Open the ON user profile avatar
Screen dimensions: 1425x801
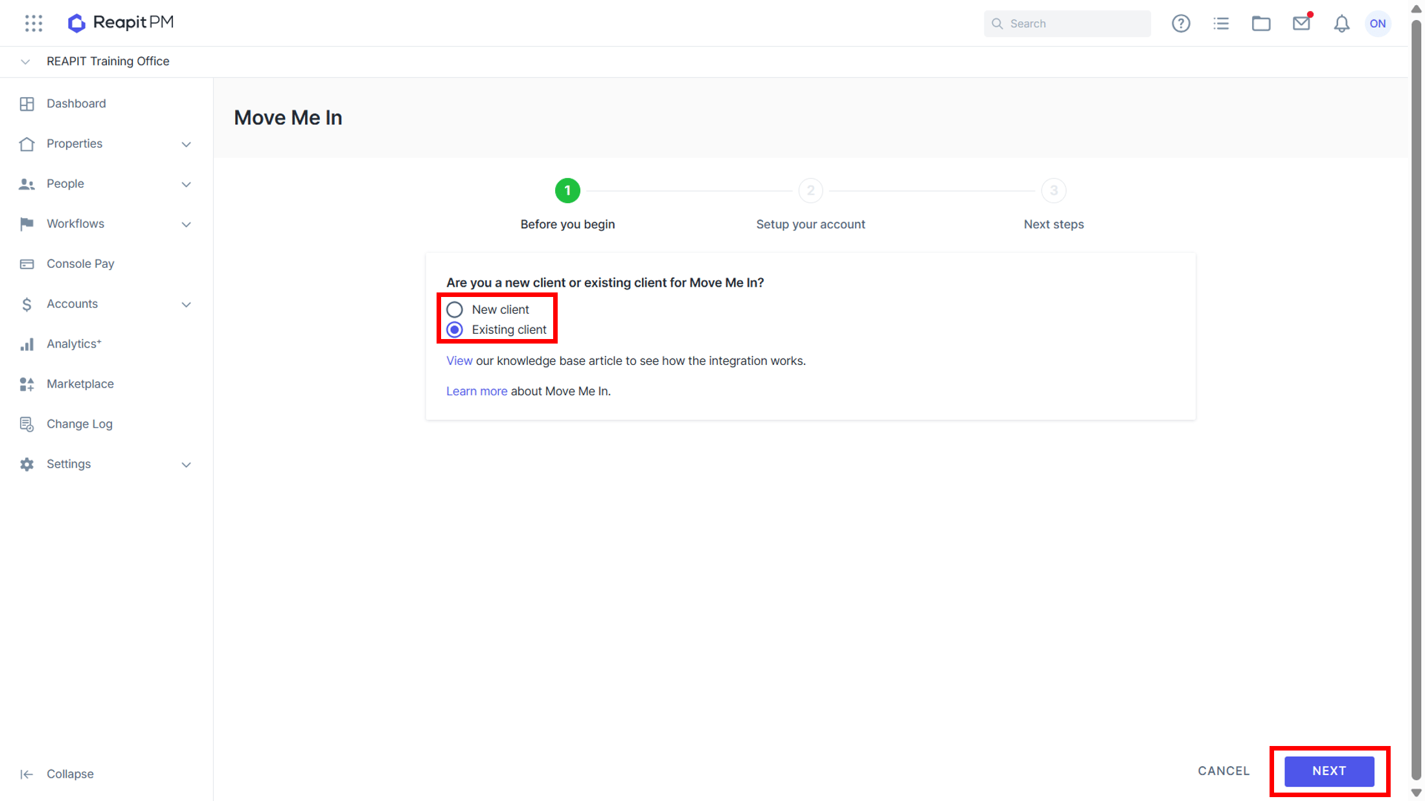pos(1378,23)
